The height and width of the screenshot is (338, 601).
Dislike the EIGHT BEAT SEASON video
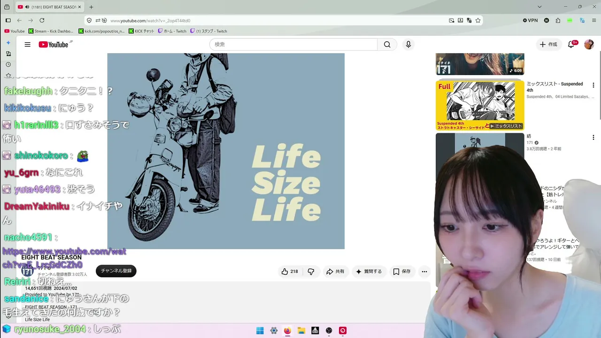[x=311, y=271]
